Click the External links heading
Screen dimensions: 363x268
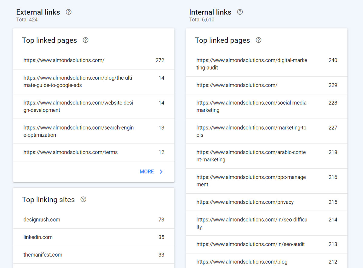pos(38,12)
